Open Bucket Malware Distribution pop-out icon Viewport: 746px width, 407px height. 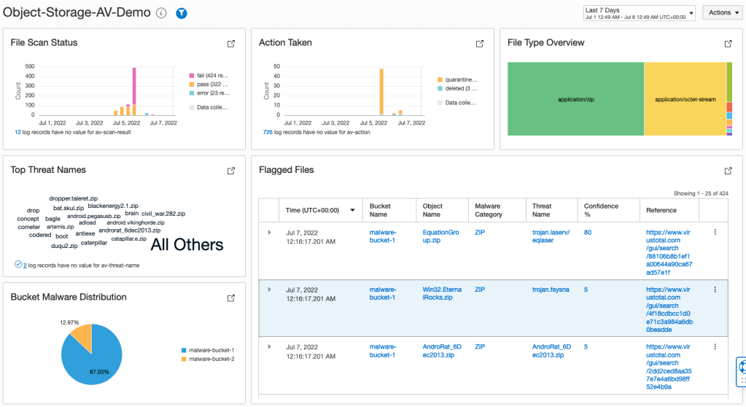[231, 298]
